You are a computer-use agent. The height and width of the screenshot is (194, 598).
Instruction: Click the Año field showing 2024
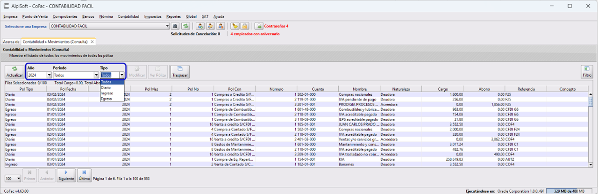[x=37, y=75]
